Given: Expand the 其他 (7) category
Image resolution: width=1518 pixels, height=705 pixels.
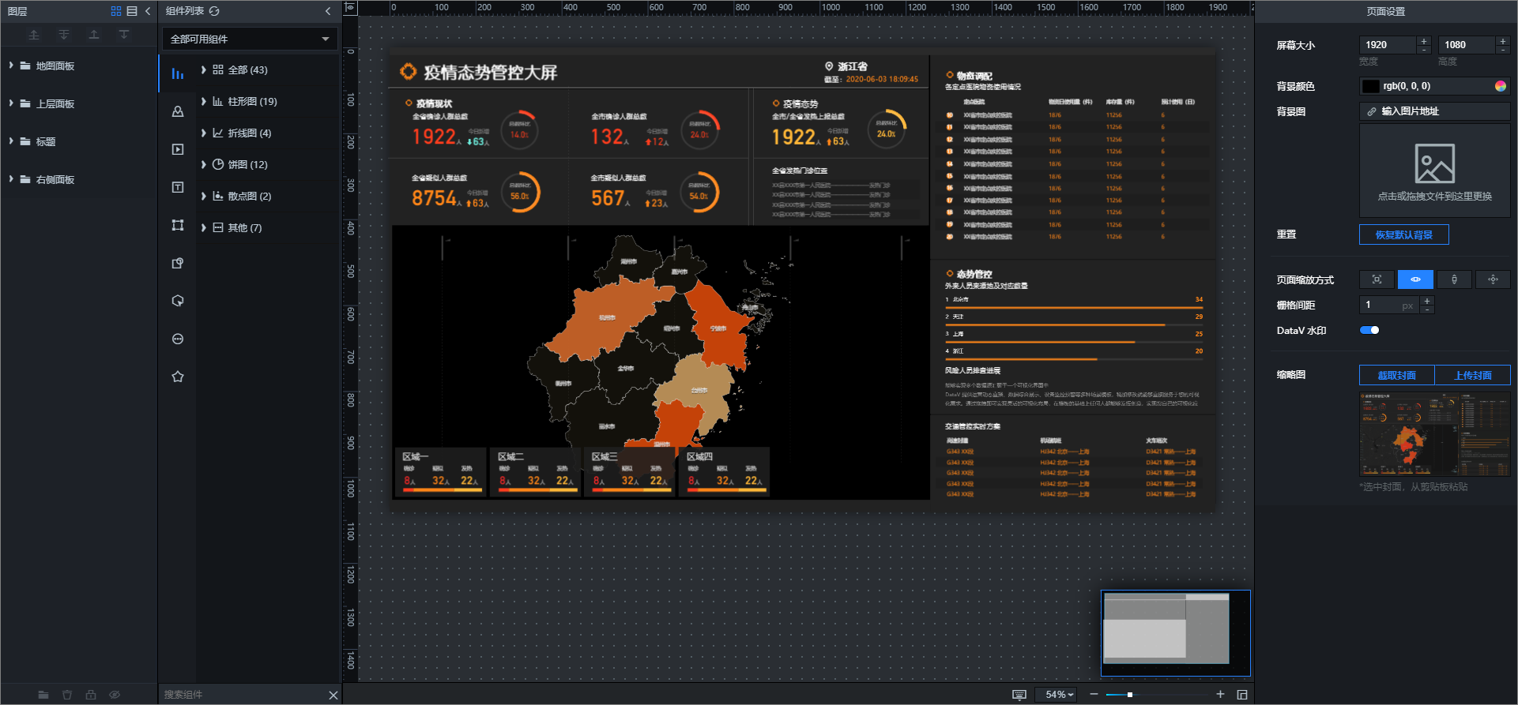Looking at the screenshot, I should point(204,227).
